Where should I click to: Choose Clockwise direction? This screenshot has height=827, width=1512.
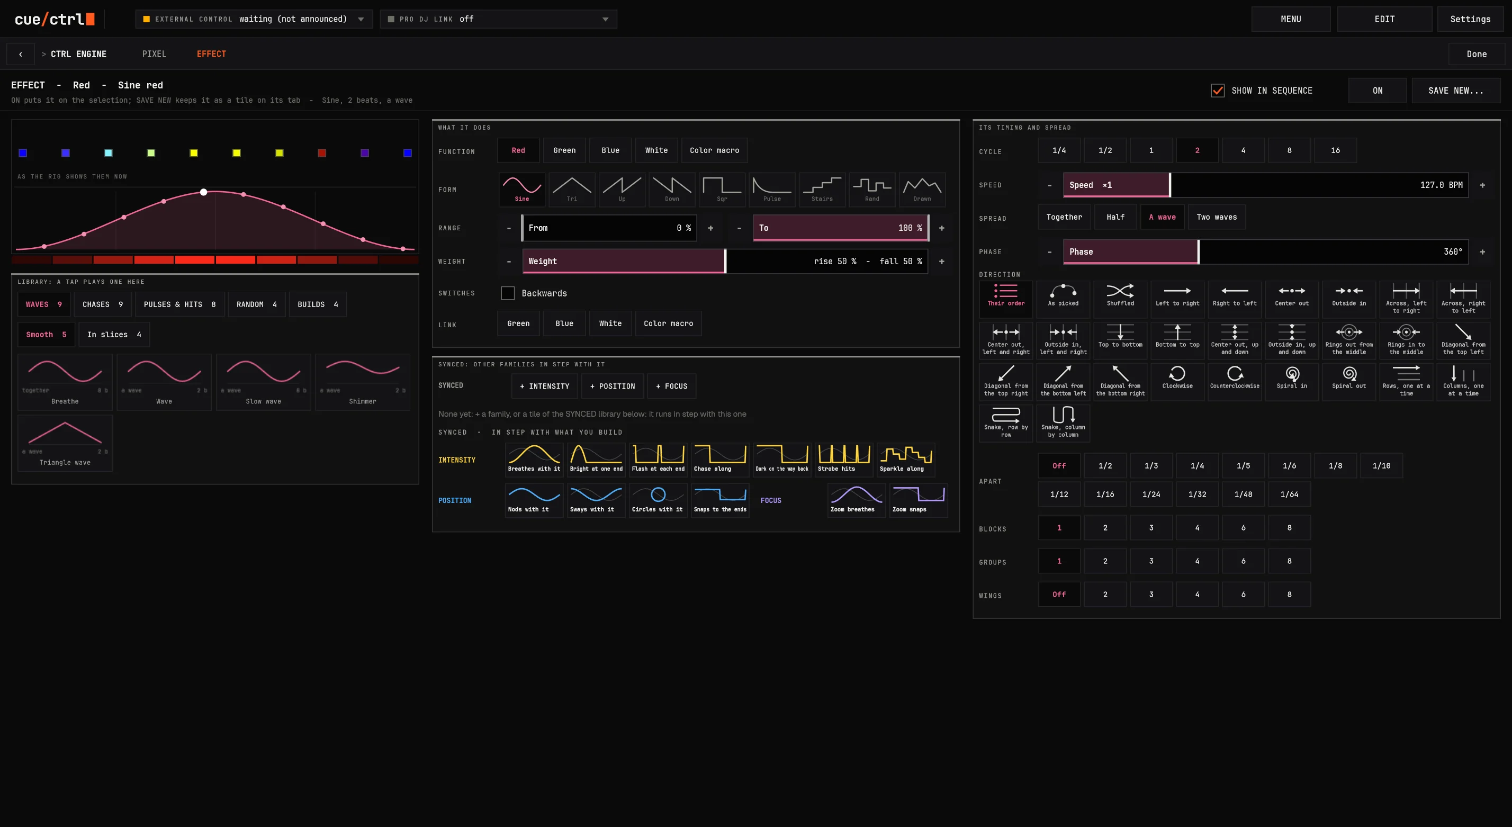pyautogui.click(x=1177, y=382)
